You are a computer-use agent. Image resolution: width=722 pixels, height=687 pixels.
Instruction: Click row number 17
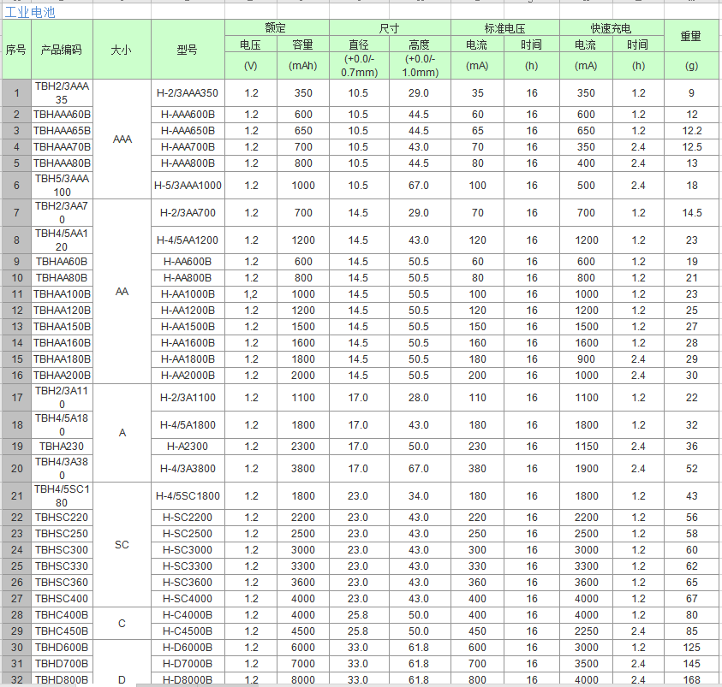click(x=16, y=398)
